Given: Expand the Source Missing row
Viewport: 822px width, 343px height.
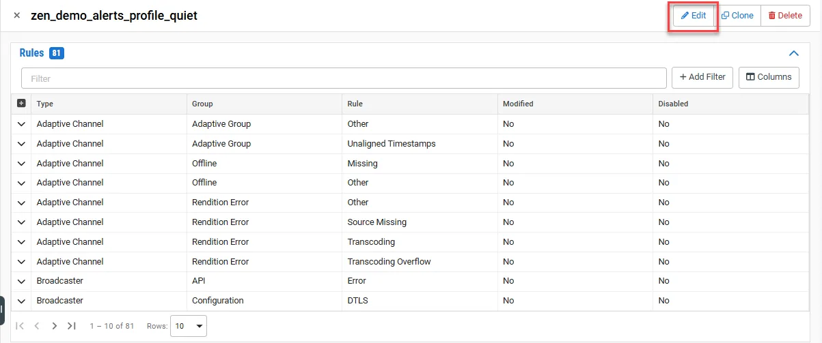Looking at the screenshot, I should click(x=21, y=222).
